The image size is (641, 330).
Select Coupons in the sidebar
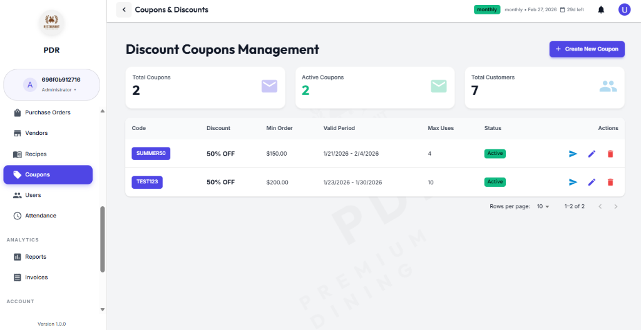(48, 175)
